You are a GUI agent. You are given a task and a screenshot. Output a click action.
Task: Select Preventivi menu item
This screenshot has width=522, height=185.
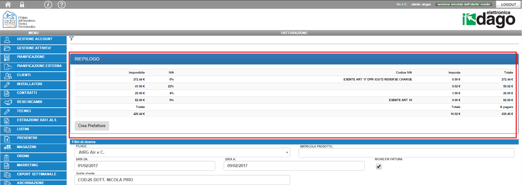click(x=33, y=139)
